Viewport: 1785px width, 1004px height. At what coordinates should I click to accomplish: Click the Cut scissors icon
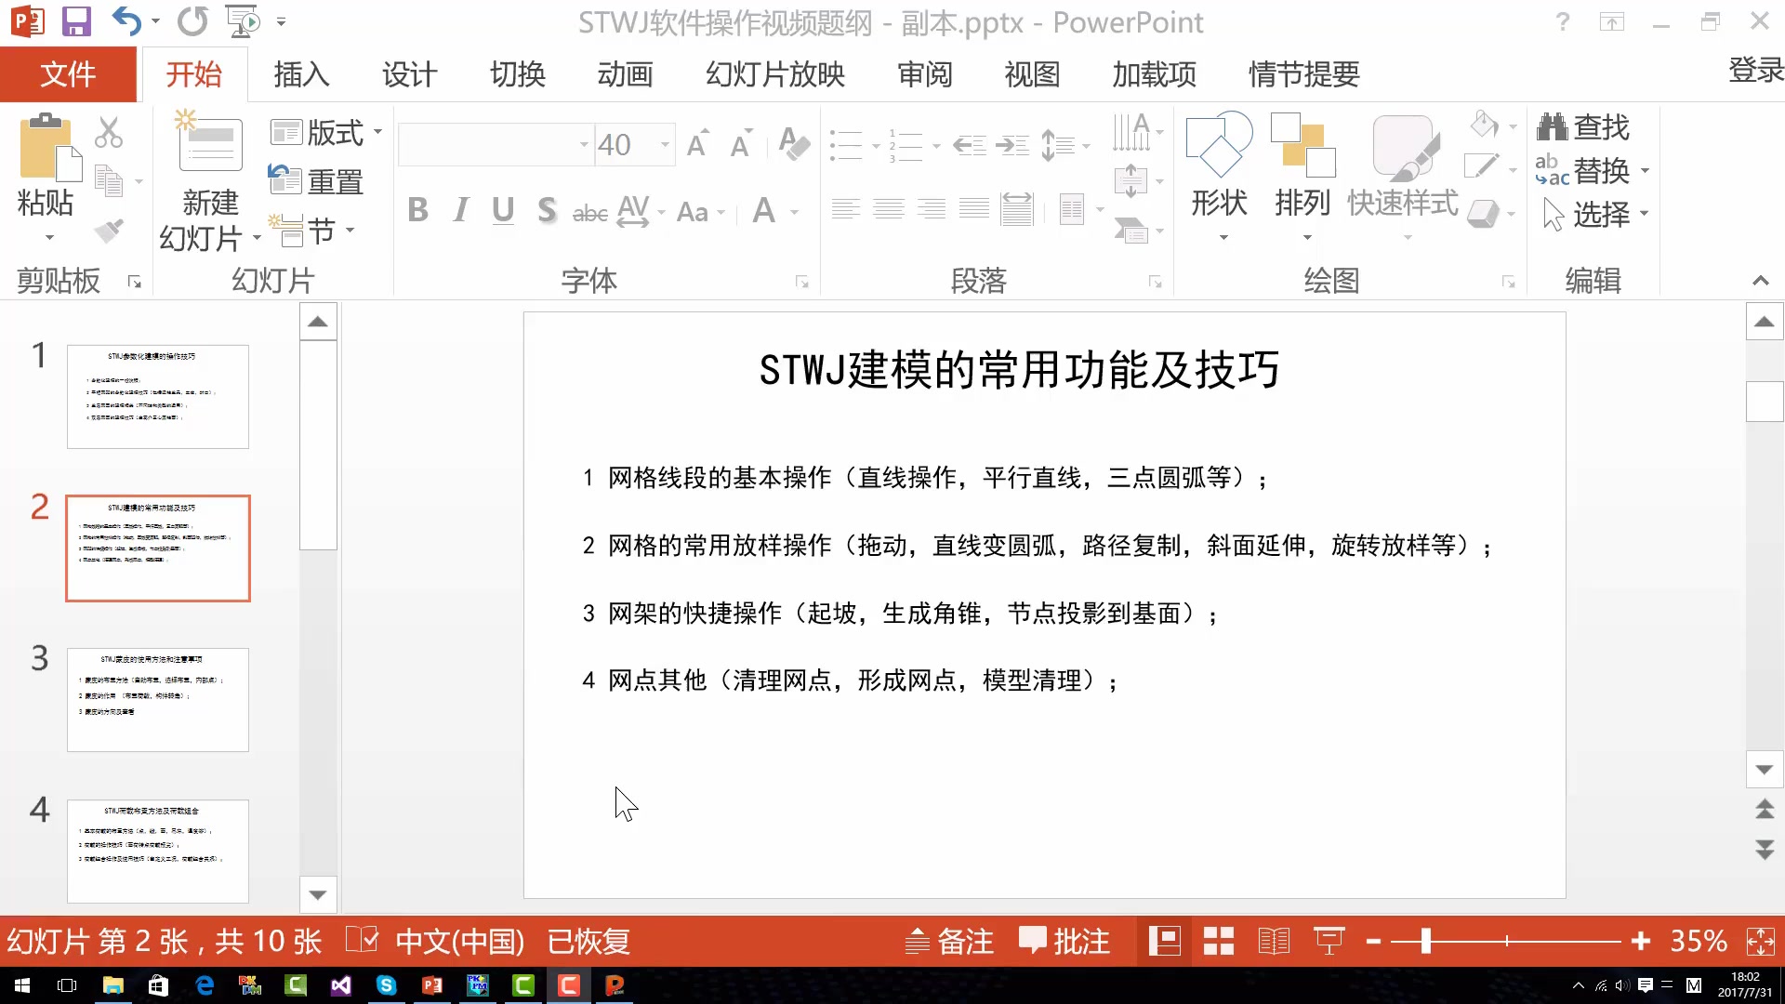pyautogui.click(x=109, y=132)
